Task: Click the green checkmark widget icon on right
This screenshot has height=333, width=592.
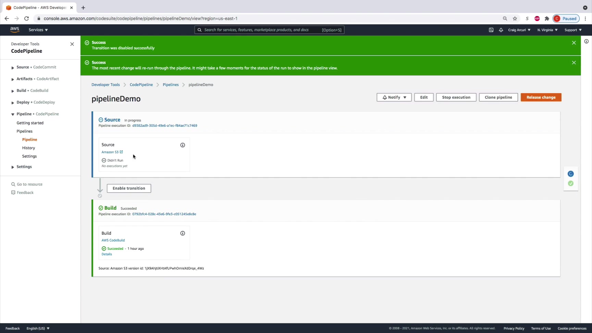Action: click(571, 183)
